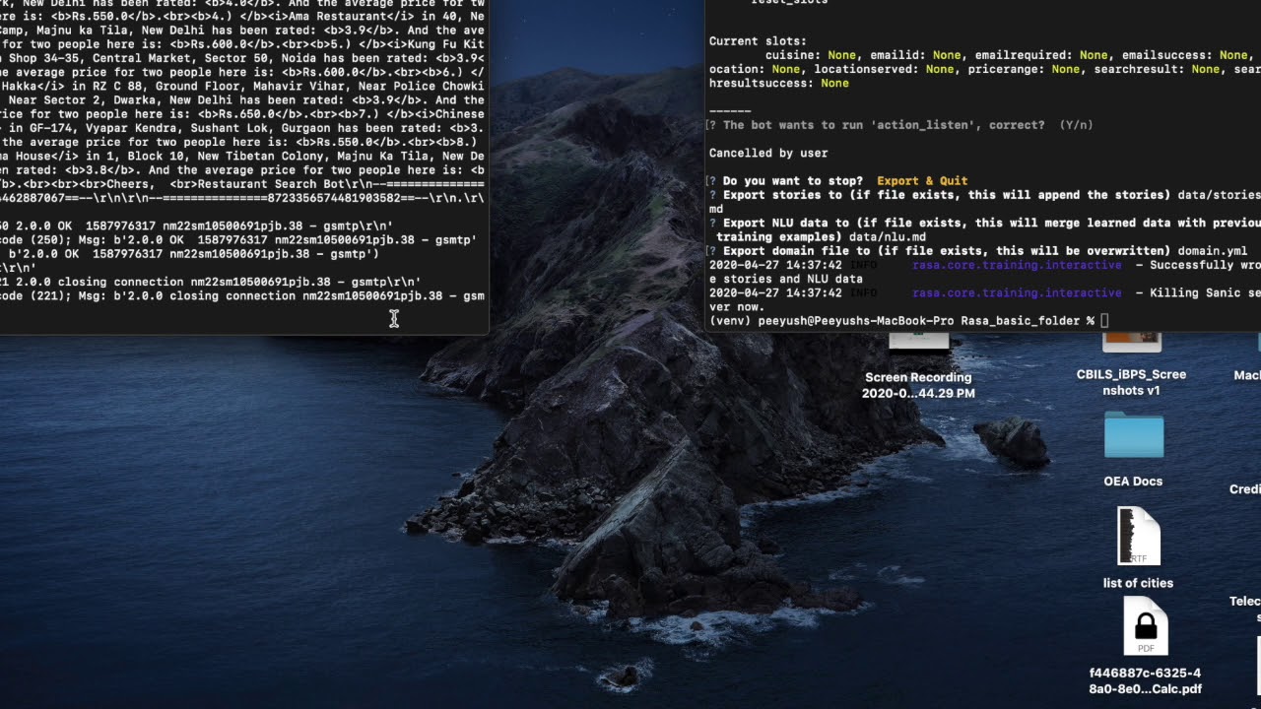1261x709 pixels.
Task: Click 'Do you want to stop?' text
Action: click(x=792, y=181)
